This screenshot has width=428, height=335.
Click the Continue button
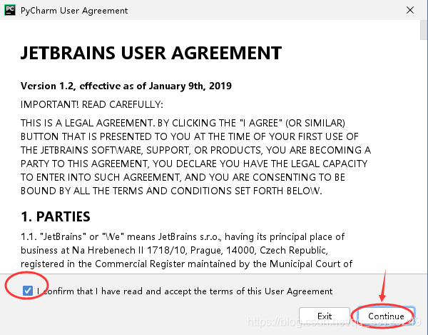tap(386, 316)
